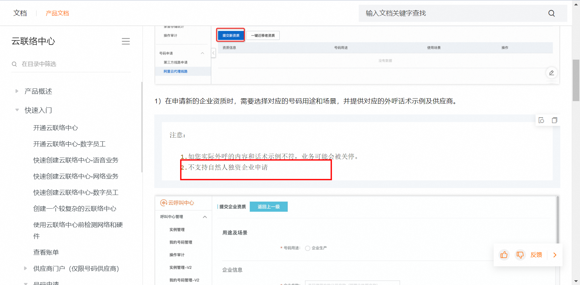
Task: Expand the 供应商门户 section arrow
Action: pyautogui.click(x=25, y=269)
